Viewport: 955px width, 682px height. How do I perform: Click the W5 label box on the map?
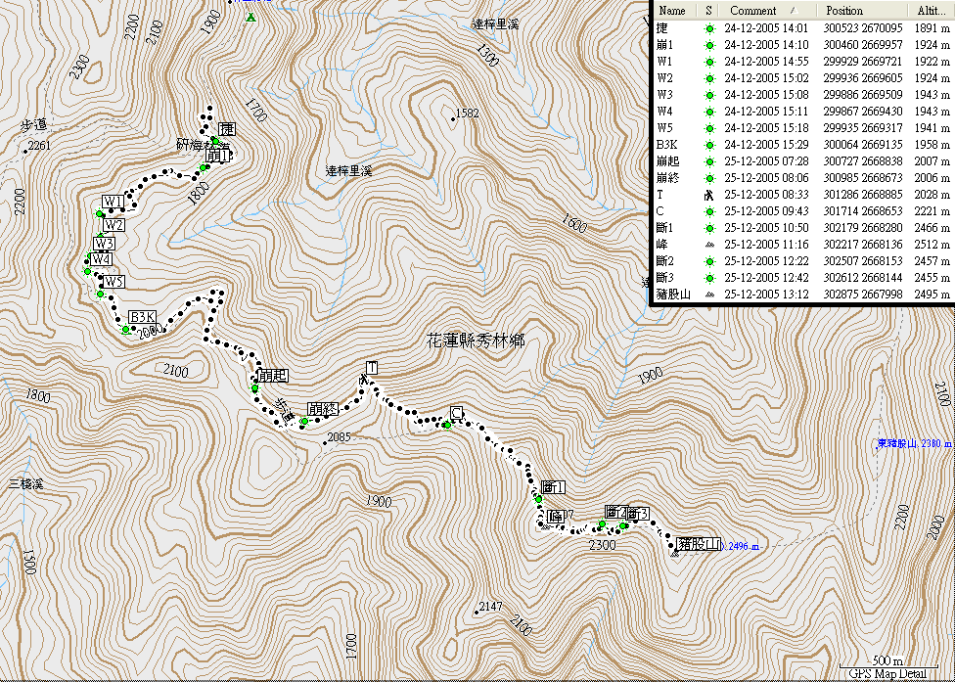click(114, 282)
